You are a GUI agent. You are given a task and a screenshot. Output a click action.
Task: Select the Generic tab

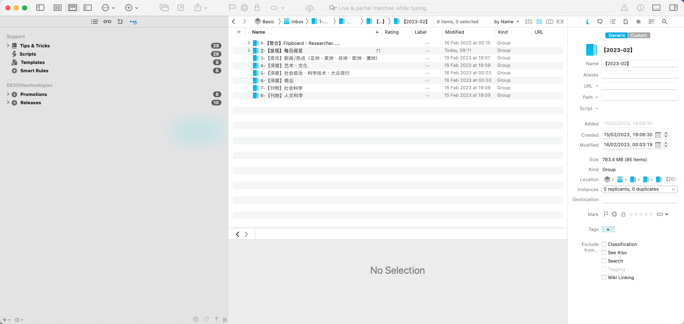[617, 35]
